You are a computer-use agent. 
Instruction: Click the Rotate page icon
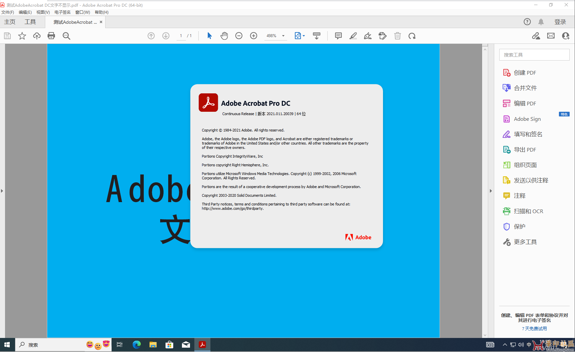[412, 36]
